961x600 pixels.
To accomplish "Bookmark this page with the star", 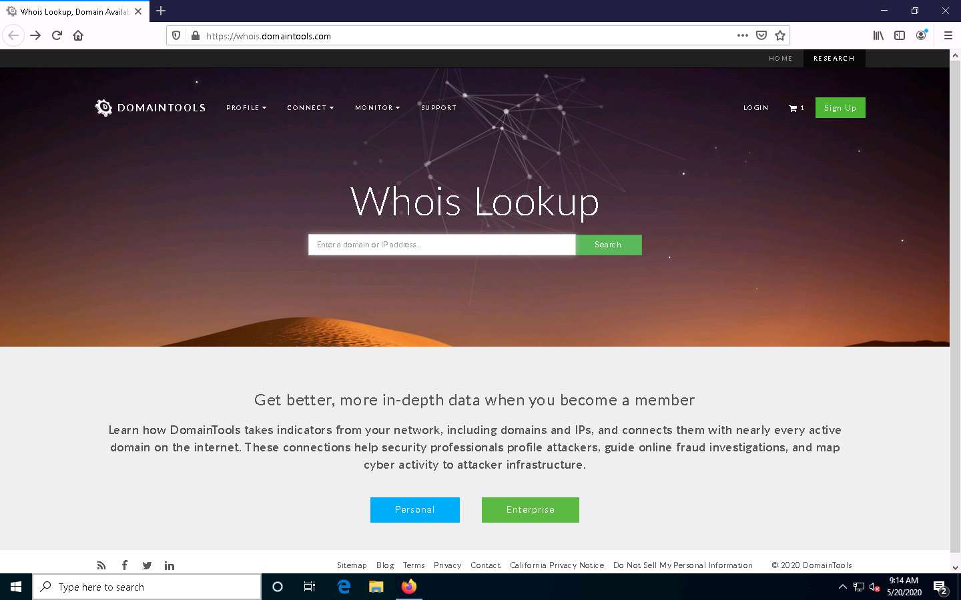I will 779,35.
